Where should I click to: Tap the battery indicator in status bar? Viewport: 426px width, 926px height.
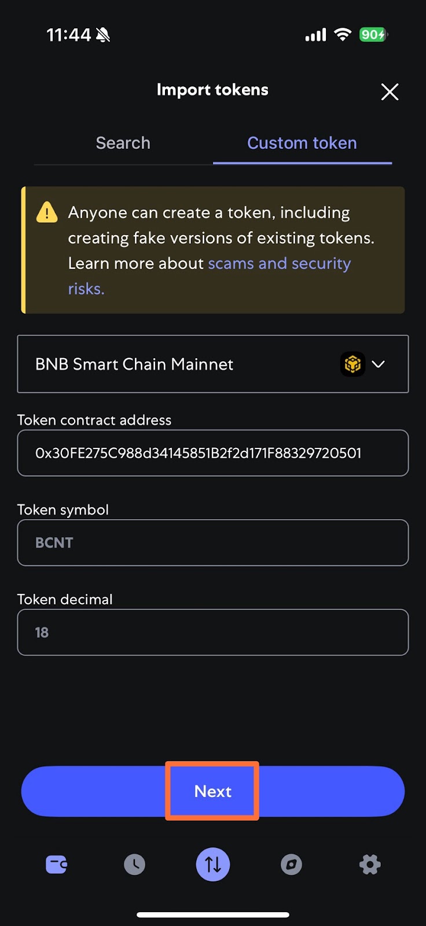coord(373,35)
